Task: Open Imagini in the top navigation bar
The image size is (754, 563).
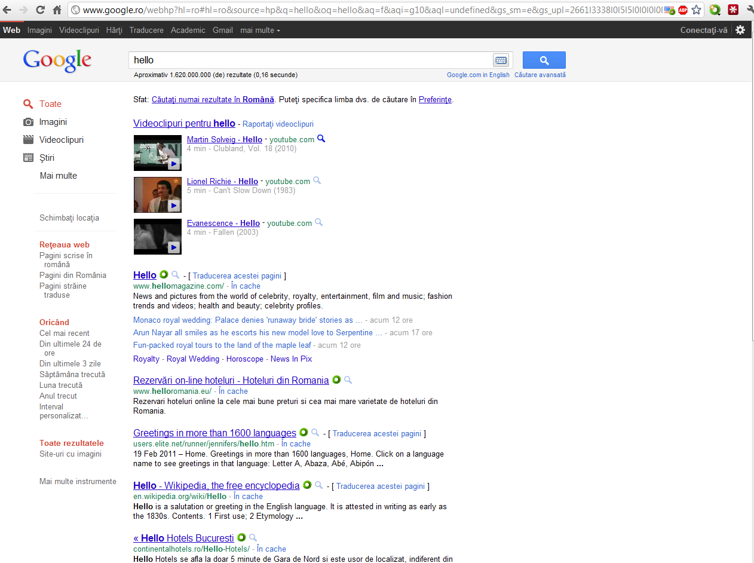Action: pyautogui.click(x=39, y=30)
